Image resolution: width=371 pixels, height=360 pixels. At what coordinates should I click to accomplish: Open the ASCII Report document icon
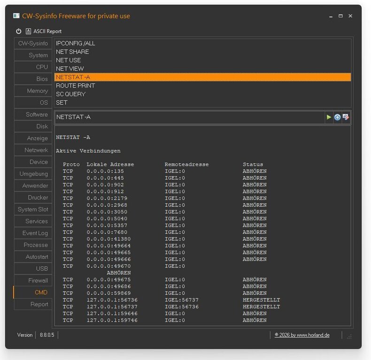tap(28, 31)
